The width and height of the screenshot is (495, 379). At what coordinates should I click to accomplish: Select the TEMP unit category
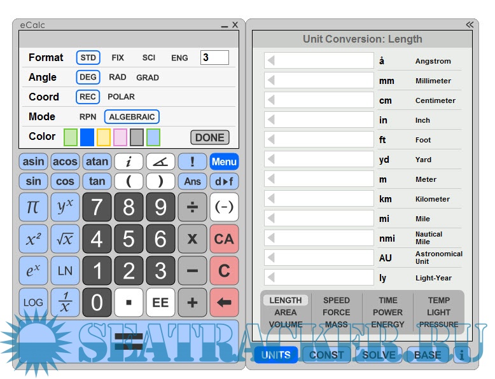click(438, 300)
